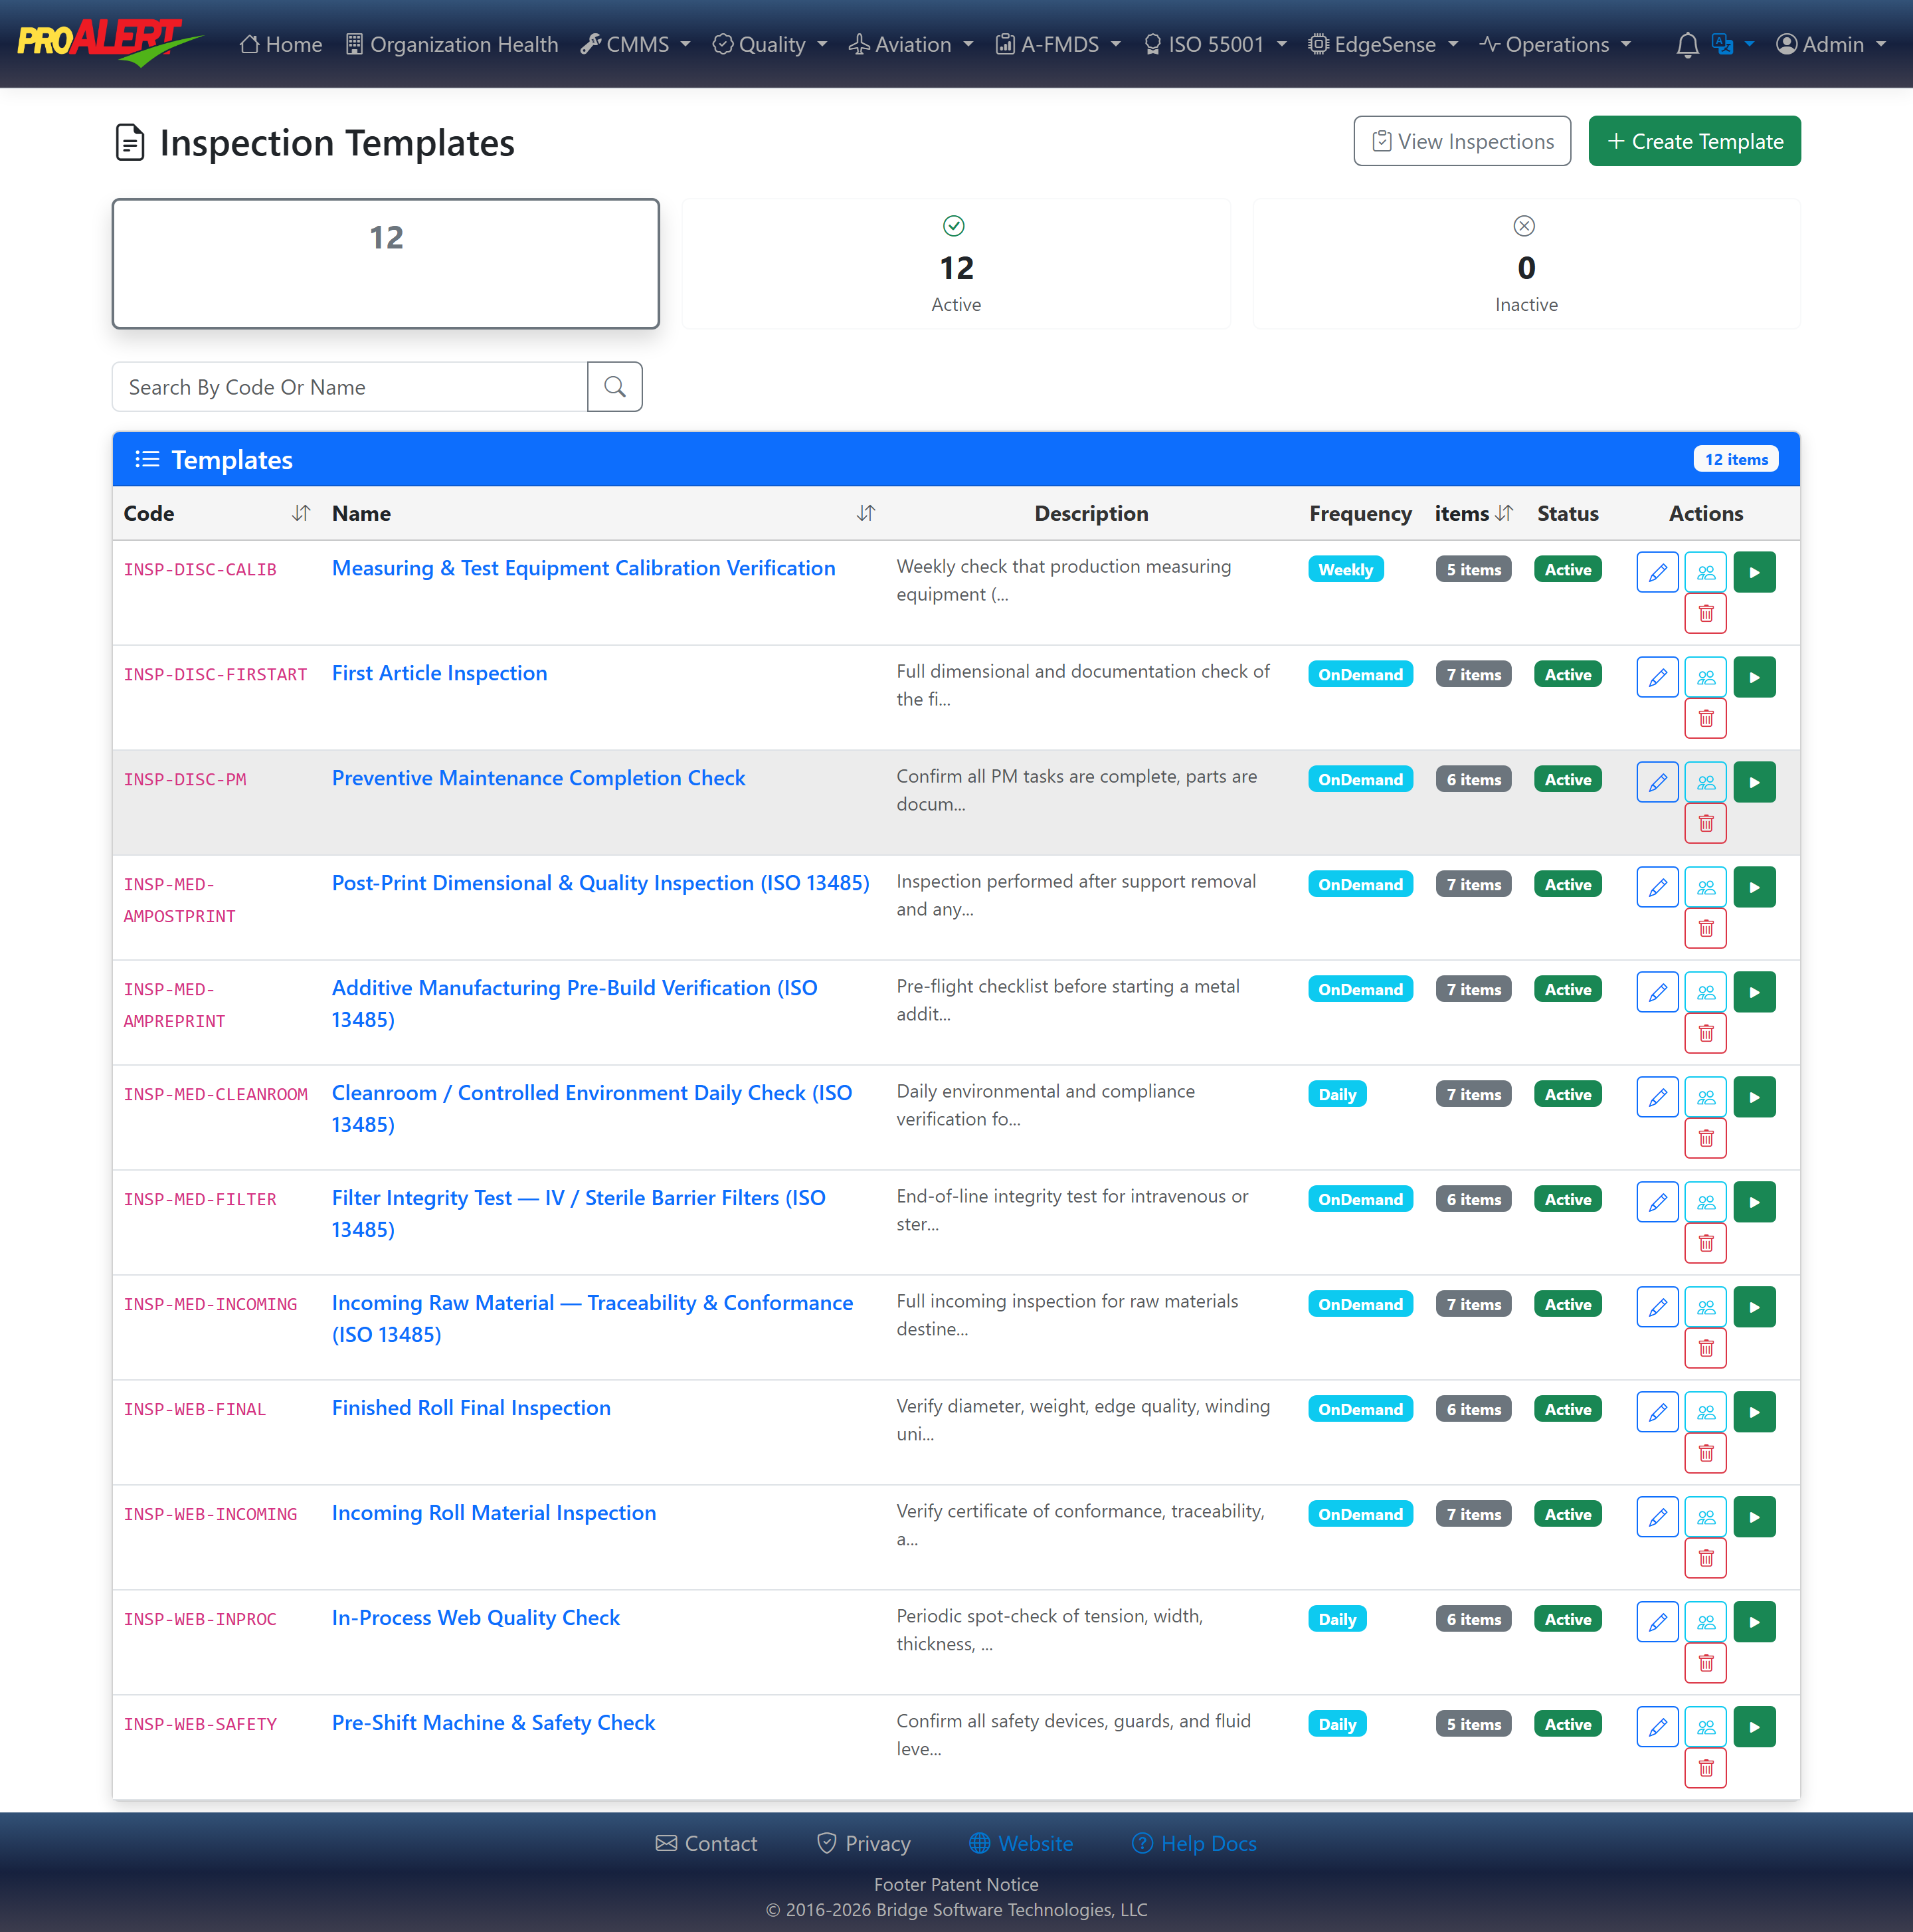Expand the Operations dropdown menu
Viewport: 1913px width, 1932px height.
pyautogui.click(x=1555, y=45)
